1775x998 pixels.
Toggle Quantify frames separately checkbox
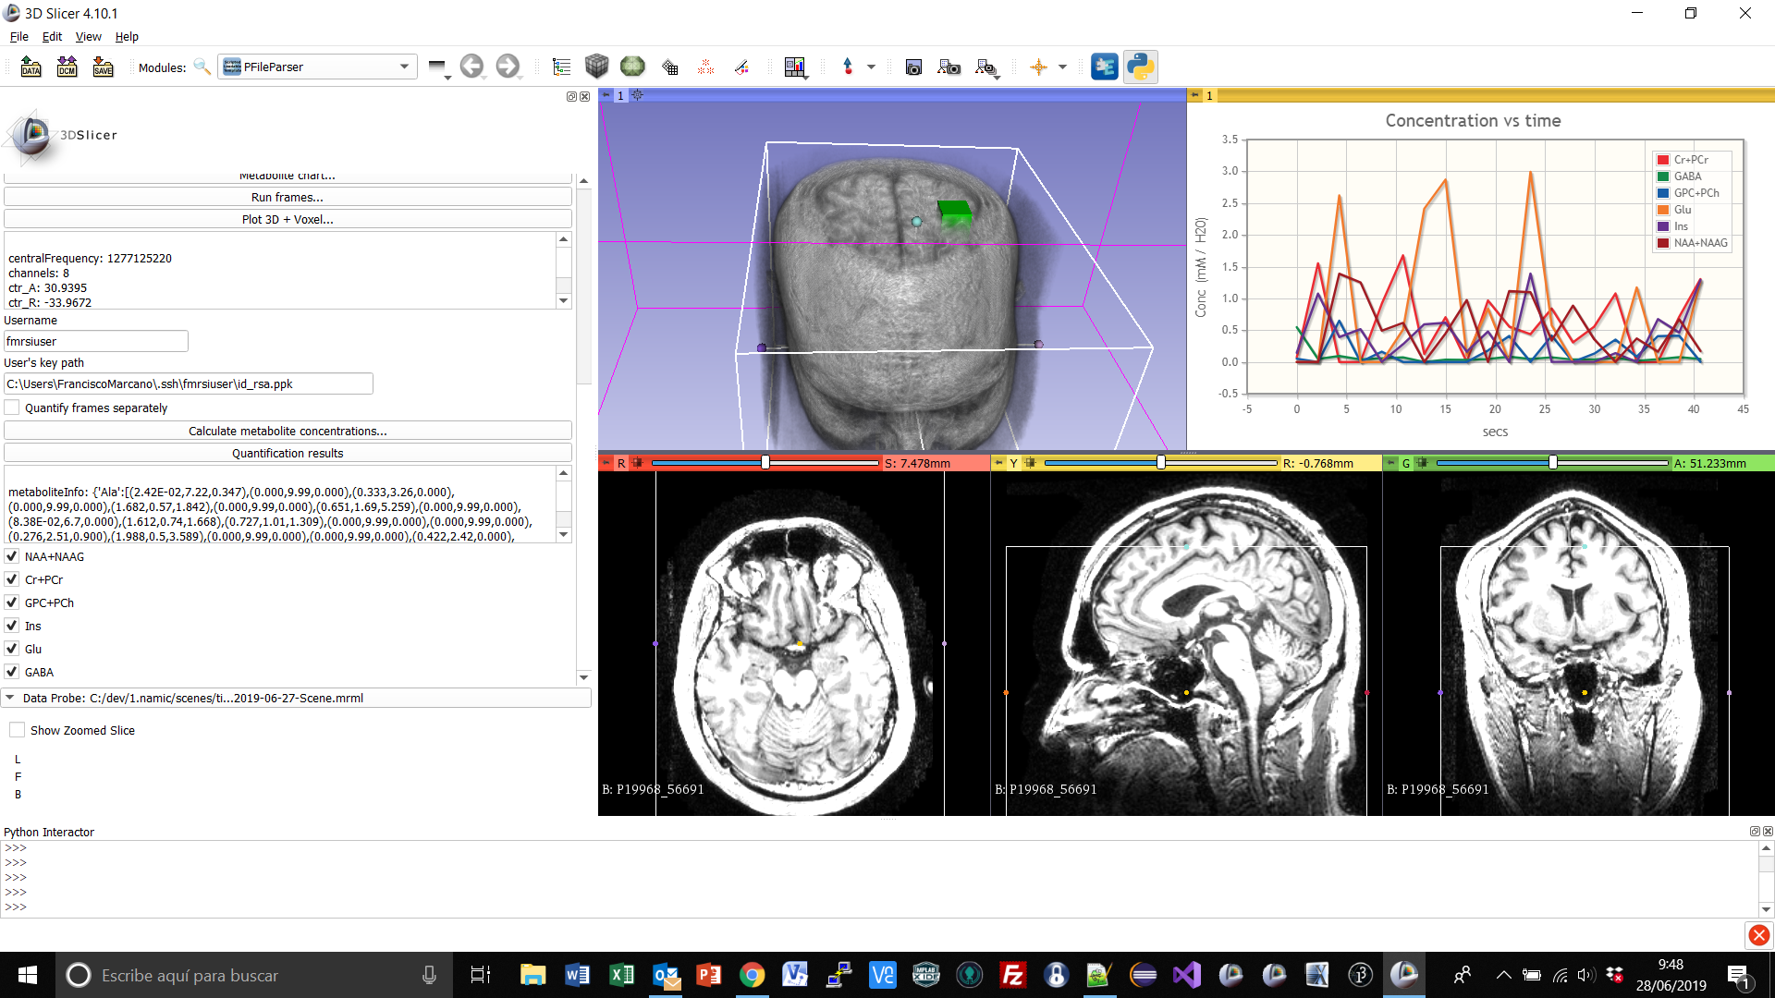point(12,408)
